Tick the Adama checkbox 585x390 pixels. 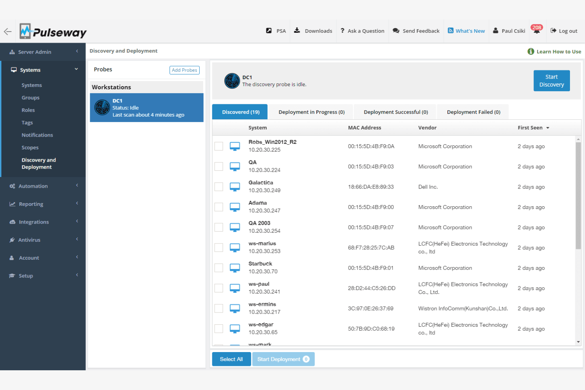tap(219, 207)
